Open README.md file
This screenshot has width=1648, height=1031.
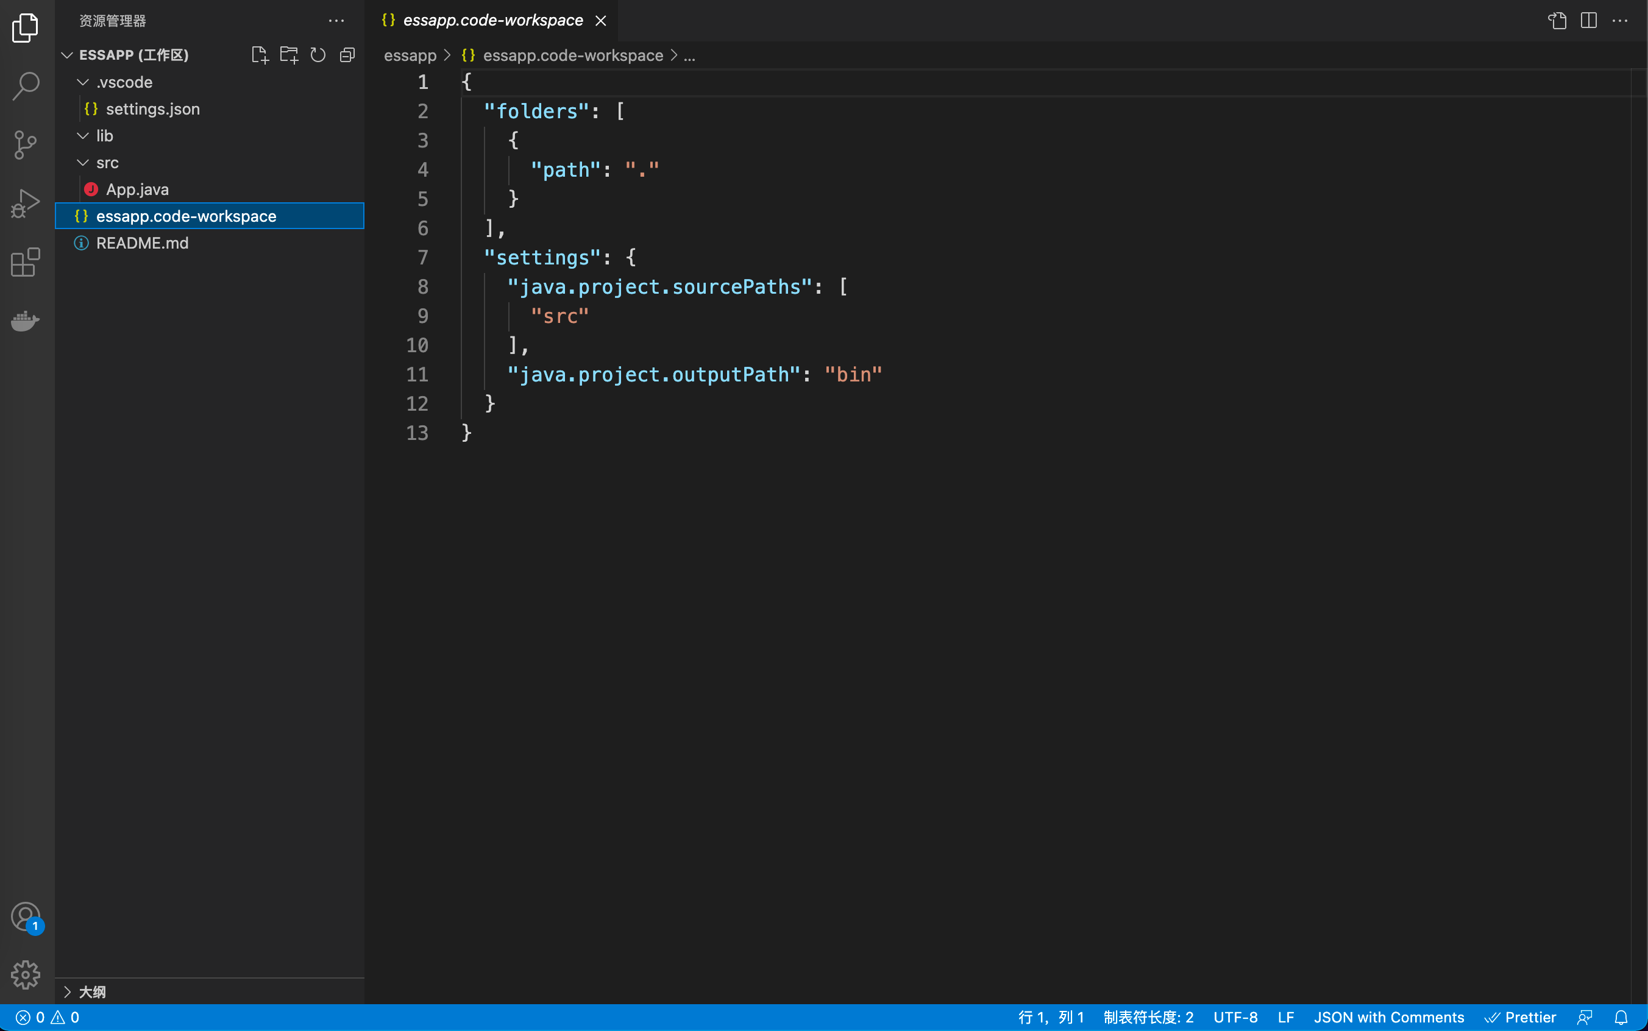[209, 243]
